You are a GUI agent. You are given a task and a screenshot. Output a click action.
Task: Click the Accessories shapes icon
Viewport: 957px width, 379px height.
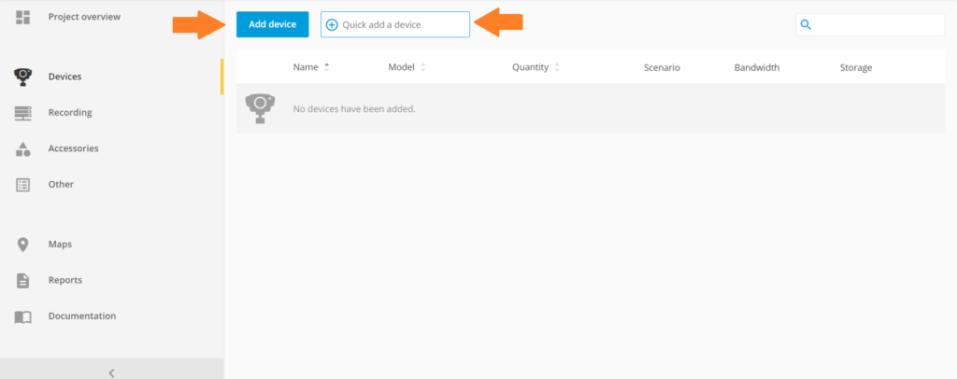(22, 148)
